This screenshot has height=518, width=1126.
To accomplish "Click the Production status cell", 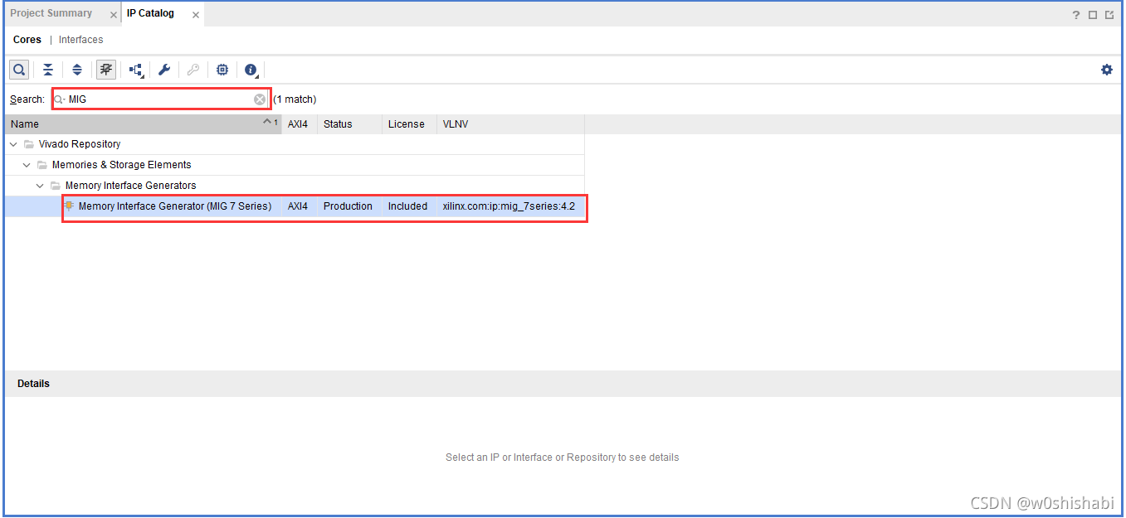I will pos(348,206).
